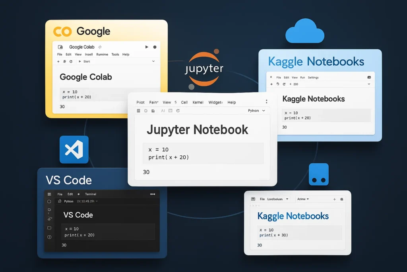This screenshot has width=407, height=272.
Task: Open the Lordboluan dropdown in bottom Kaggle window
Action: pos(278,199)
